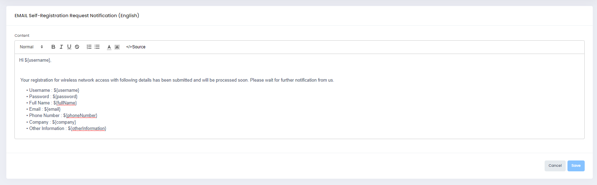Click the Password ${password} list line

point(53,97)
